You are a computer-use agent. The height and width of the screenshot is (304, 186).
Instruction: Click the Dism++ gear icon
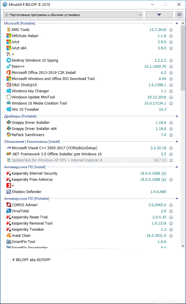tap(8, 67)
